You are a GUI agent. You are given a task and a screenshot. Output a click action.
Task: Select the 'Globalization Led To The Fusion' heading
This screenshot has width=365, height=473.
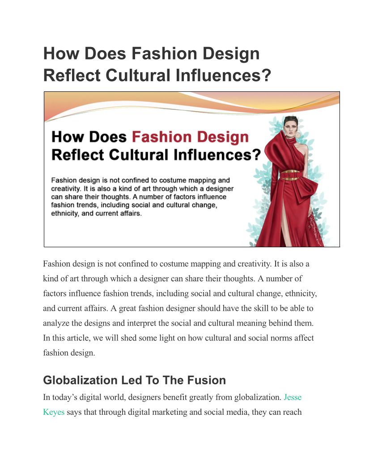(134, 380)
